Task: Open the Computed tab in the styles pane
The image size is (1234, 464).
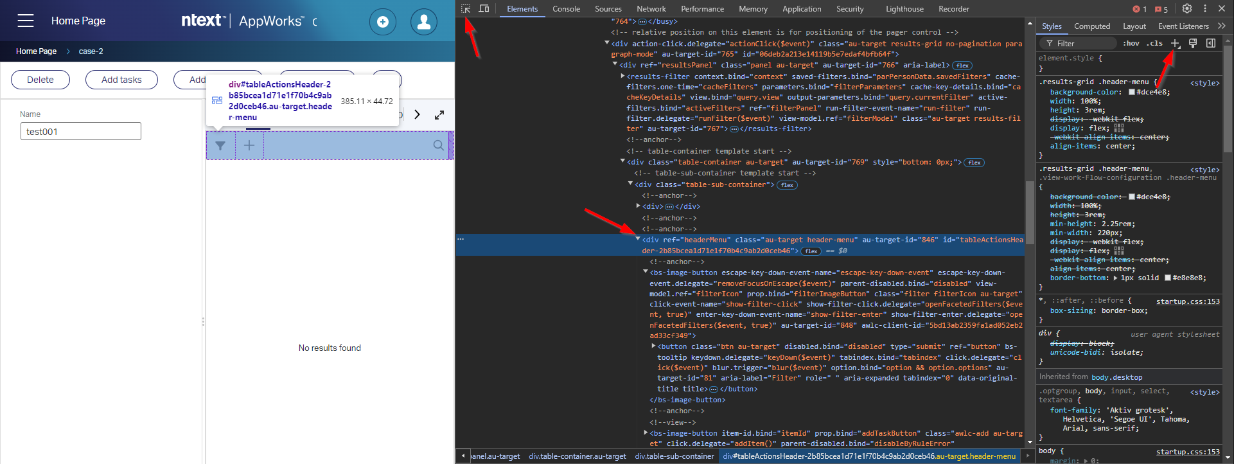Action: coord(1091,26)
